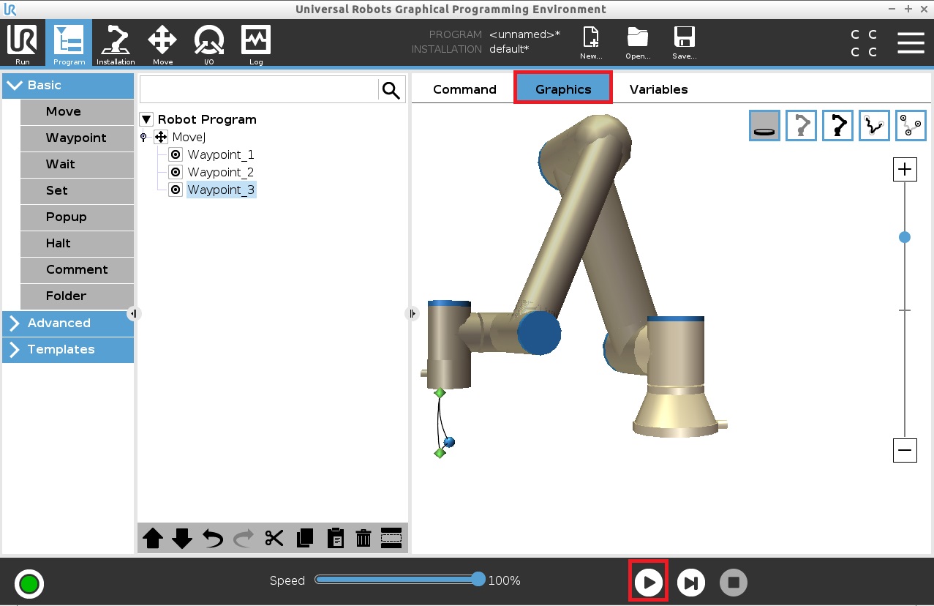Viewport: 934px width, 606px height.
Task: Open the I/O tab icon
Action: (209, 44)
